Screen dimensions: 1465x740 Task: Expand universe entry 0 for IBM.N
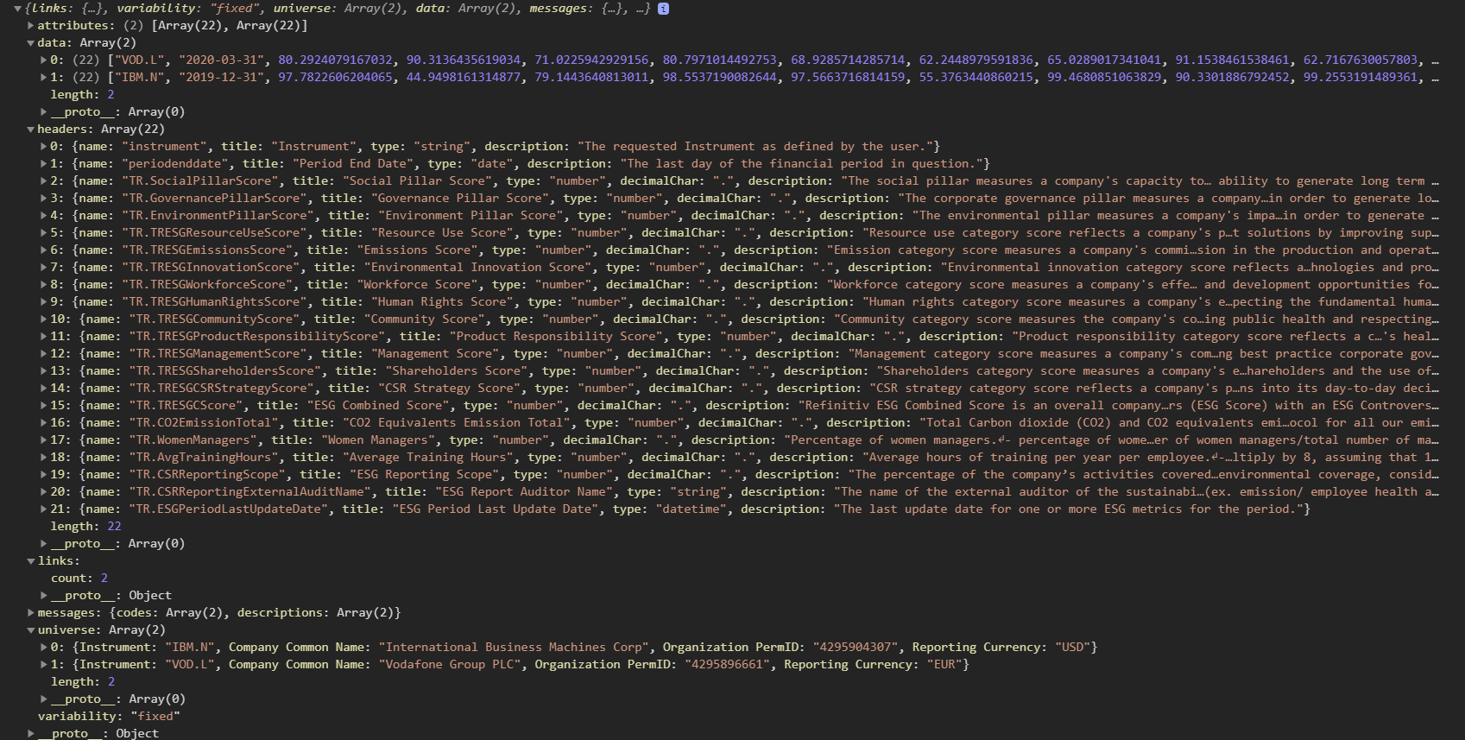[44, 648]
